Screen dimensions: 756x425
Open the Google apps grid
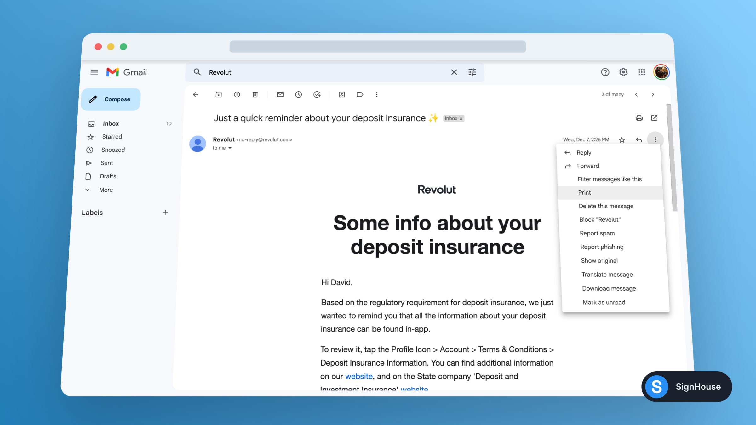642,72
